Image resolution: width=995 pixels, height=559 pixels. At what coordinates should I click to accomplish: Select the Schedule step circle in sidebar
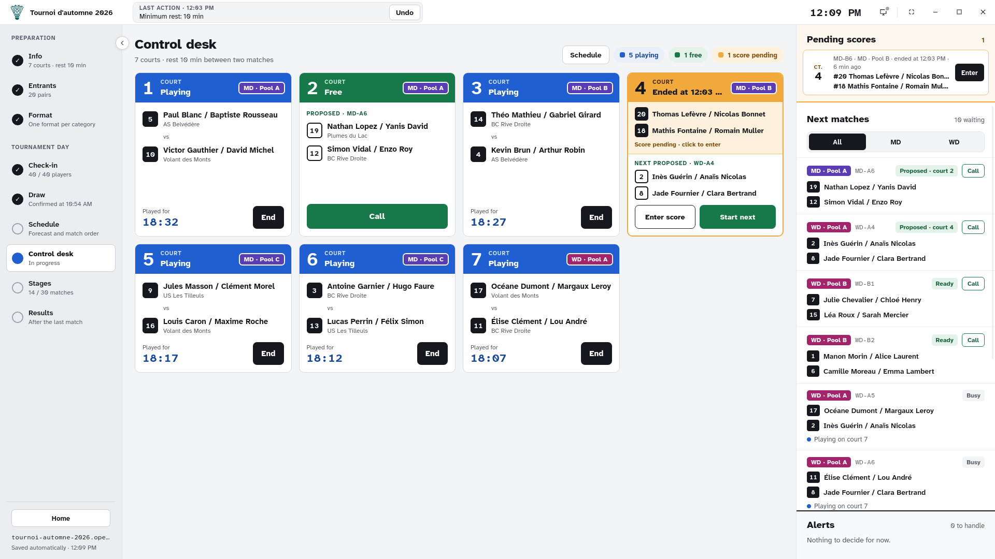point(18,229)
